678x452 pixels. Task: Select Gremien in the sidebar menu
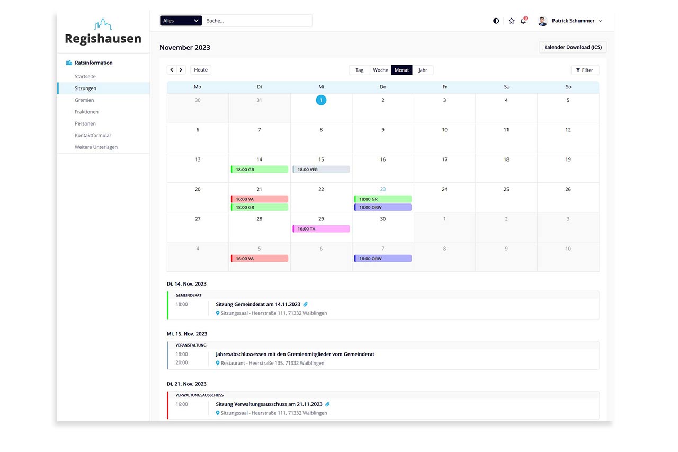click(x=84, y=100)
